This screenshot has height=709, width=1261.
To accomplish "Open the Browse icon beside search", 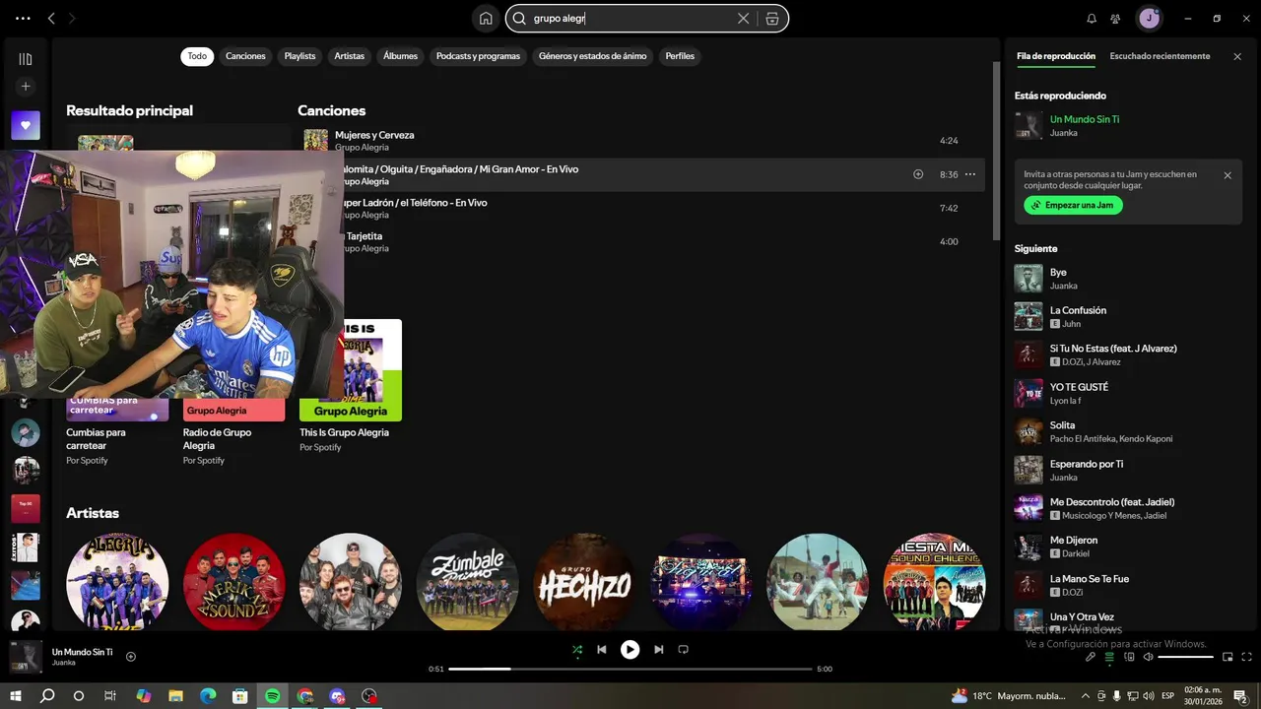I will (x=771, y=19).
